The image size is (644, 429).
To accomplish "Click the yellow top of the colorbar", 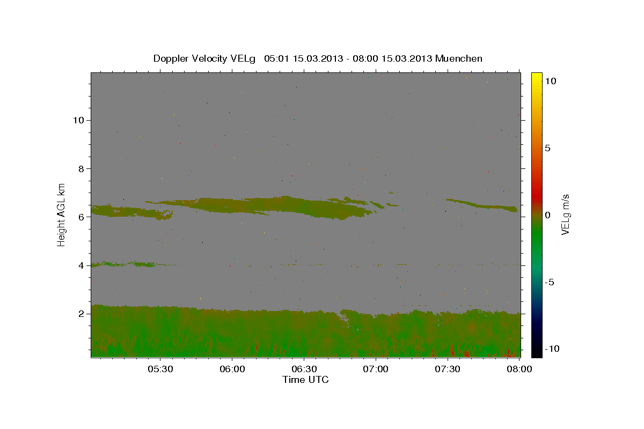I will (x=536, y=77).
